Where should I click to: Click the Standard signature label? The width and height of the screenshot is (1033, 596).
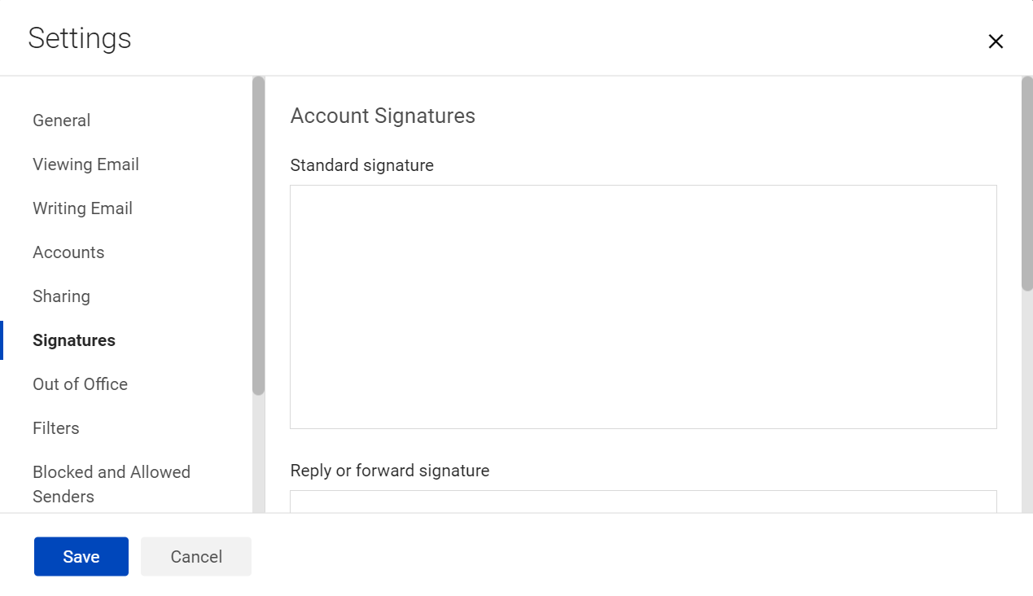point(361,165)
